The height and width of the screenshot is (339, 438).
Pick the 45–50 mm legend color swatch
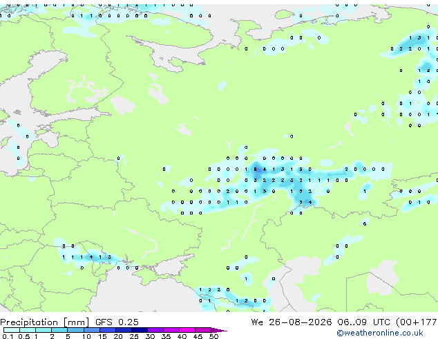(x=203, y=330)
